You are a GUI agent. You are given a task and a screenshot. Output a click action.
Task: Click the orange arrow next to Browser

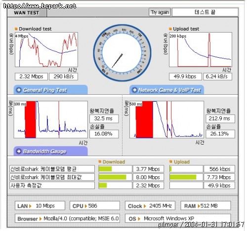pyautogui.click(x=41, y=219)
